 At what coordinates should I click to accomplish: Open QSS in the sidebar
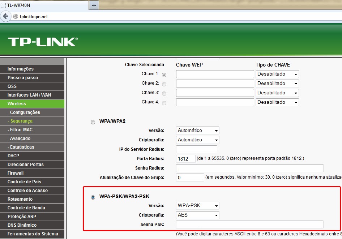(x=32, y=86)
